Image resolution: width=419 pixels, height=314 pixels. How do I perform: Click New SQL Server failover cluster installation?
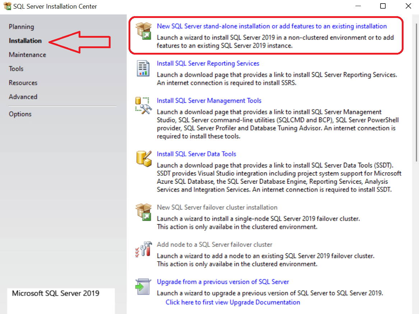tap(217, 207)
